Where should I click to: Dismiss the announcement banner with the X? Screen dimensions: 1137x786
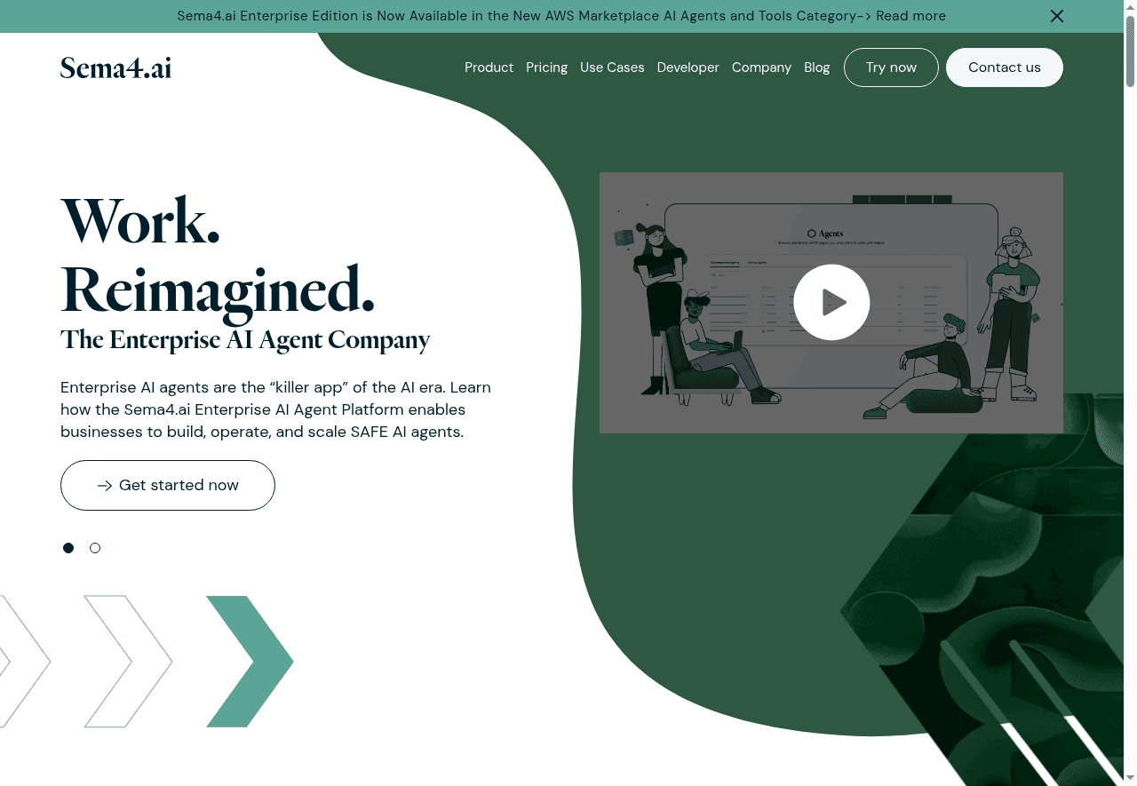tap(1057, 16)
